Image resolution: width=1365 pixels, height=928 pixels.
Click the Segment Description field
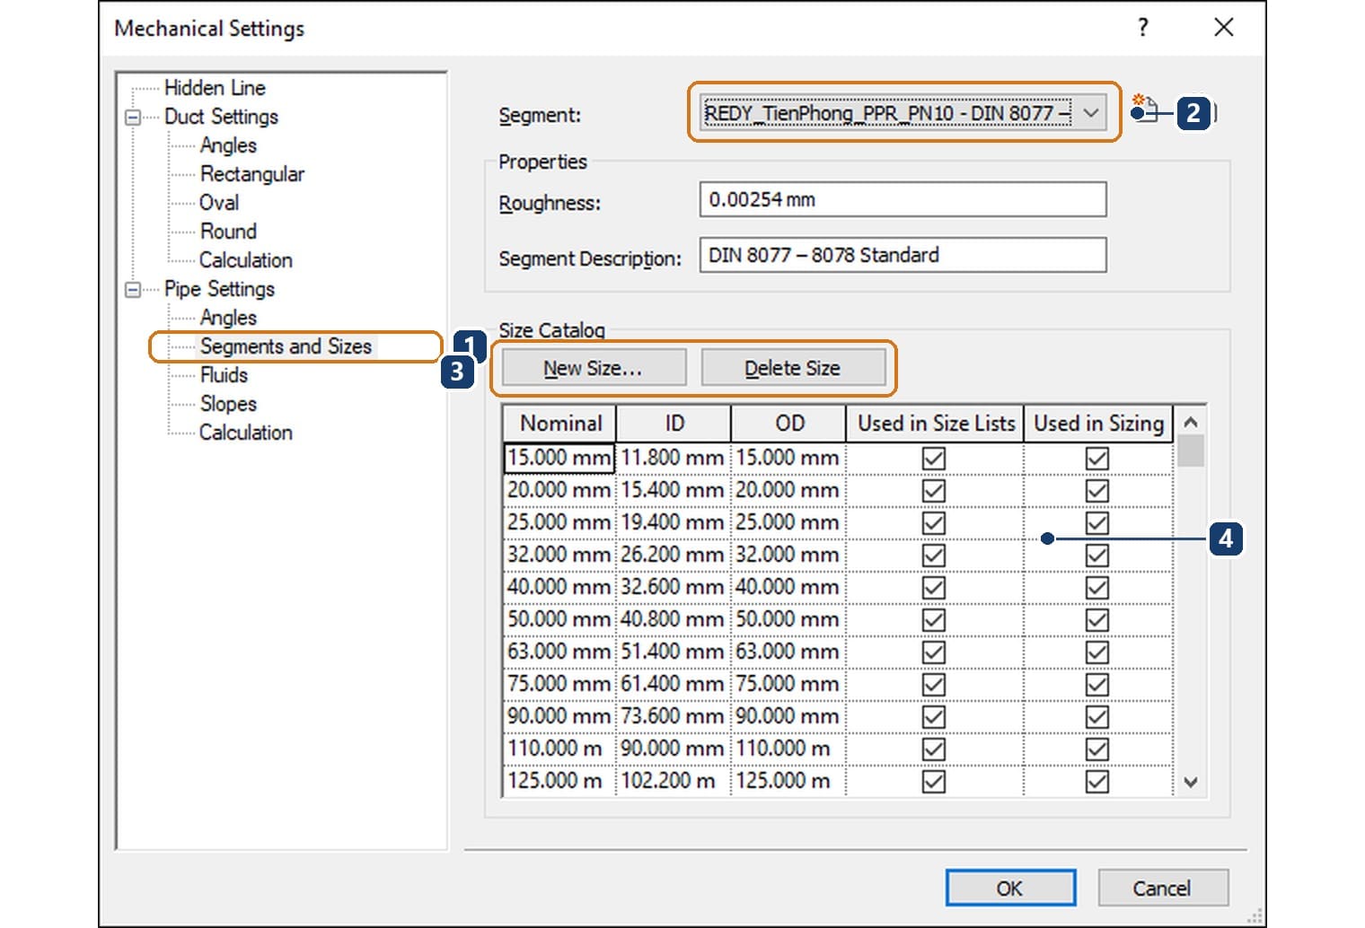coord(903,255)
